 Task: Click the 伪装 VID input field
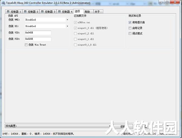click(x=38, y=33)
